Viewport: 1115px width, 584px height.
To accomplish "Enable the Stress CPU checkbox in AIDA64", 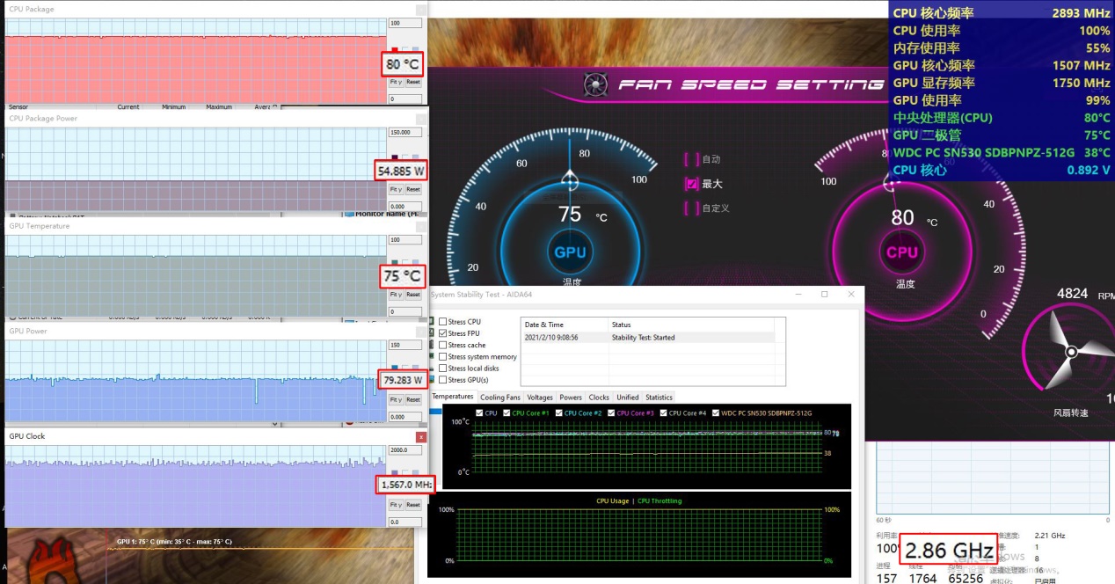I will [442, 322].
